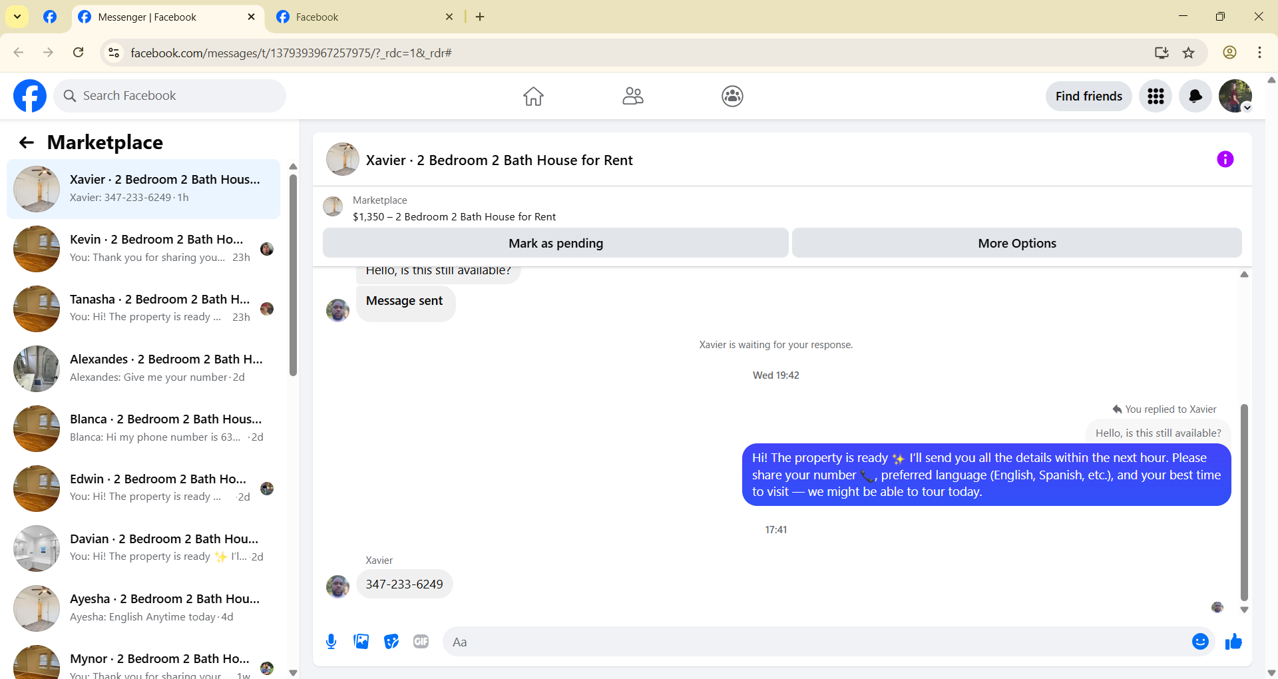Close the second Facebook tab
Viewport: 1278px width, 679px height.
449,17
